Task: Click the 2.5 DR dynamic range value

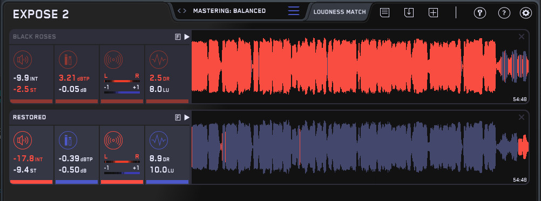Action: (159, 78)
